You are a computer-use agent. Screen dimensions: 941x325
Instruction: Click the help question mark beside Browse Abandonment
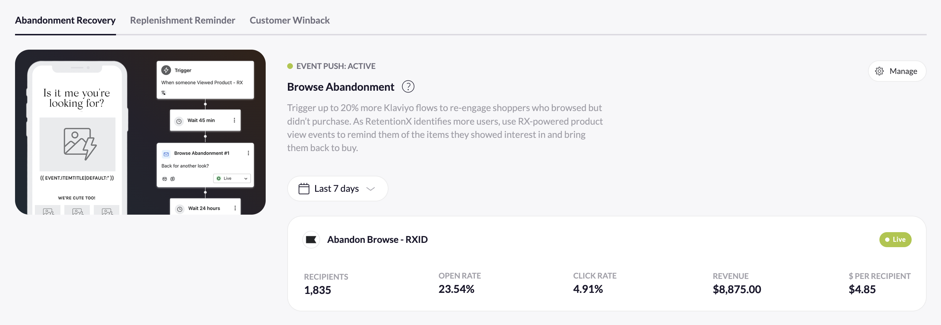pyautogui.click(x=408, y=87)
